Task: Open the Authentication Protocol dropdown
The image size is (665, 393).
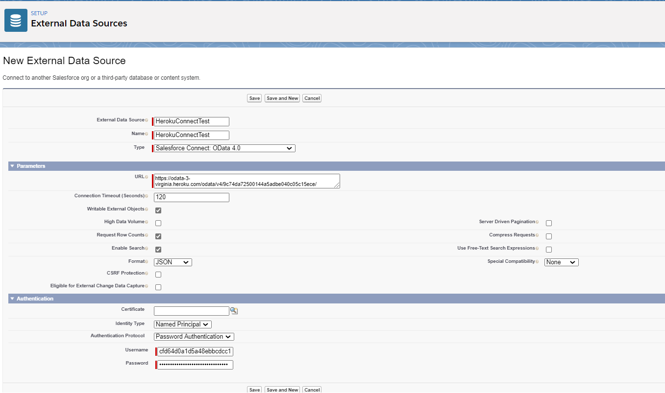Action: [x=194, y=337]
